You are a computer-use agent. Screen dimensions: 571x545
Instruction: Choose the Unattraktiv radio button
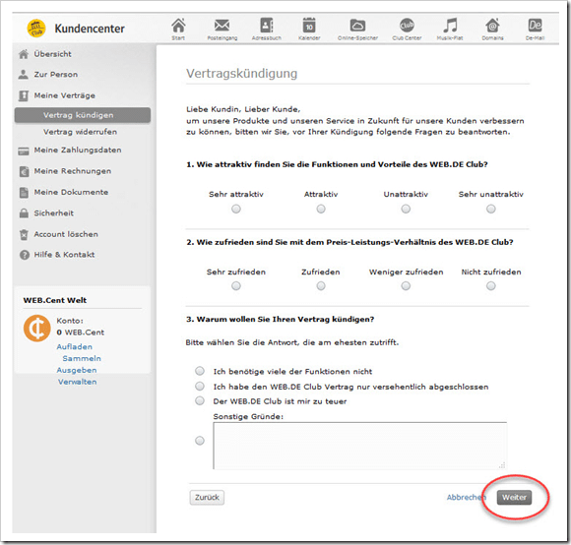(x=406, y=209)
